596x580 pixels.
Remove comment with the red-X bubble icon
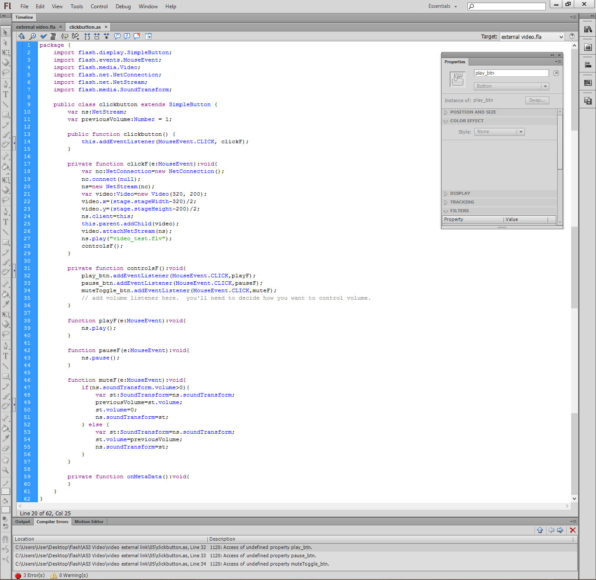(x=137, y=36)
